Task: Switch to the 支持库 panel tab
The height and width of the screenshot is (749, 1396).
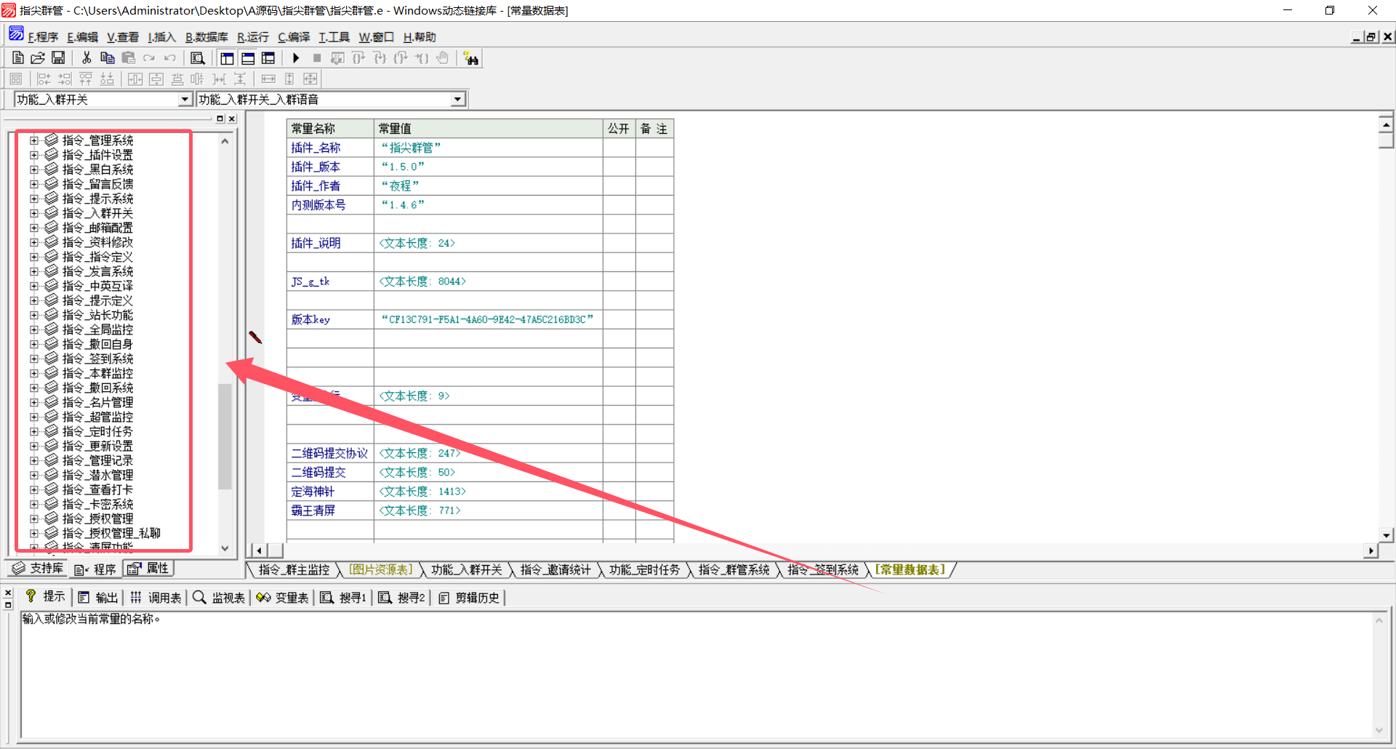Action: 38,569
